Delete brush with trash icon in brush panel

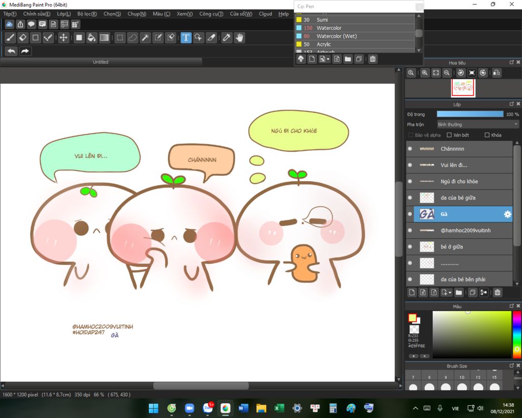(x=373, y=59)
